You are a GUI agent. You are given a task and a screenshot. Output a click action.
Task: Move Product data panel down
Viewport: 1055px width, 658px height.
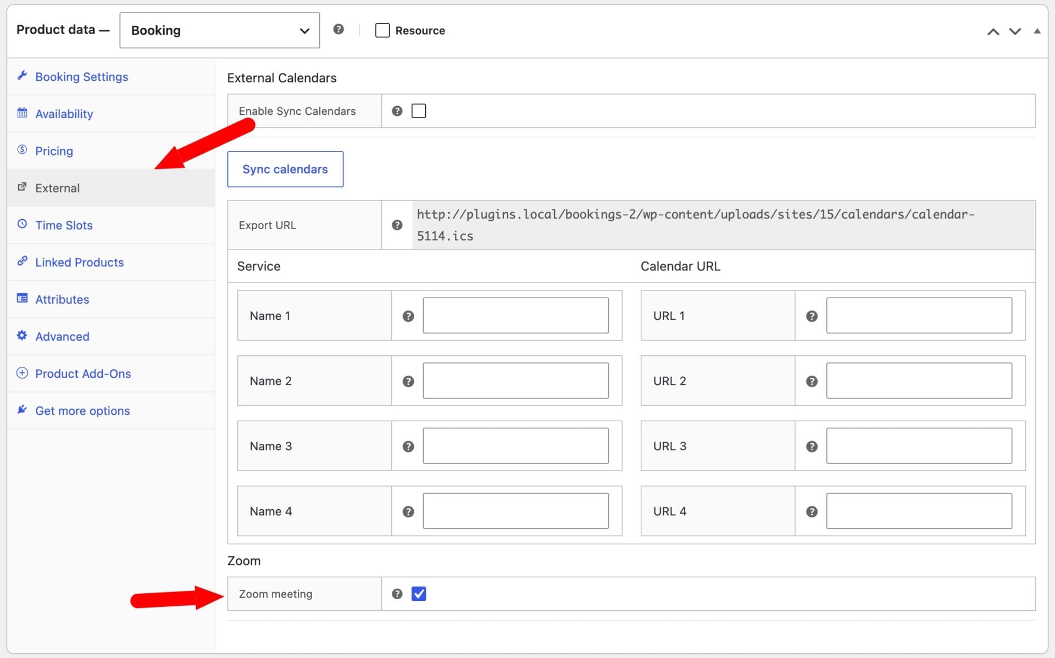(x=1015, y=31)
